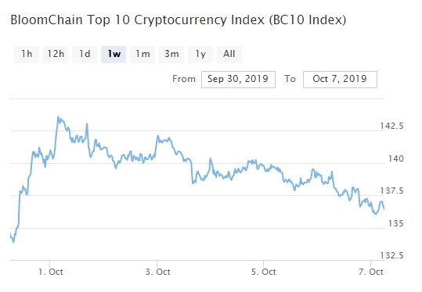Click the 135 y-axis value label
Screen dimensions: 422x292
tap(396, 223)
